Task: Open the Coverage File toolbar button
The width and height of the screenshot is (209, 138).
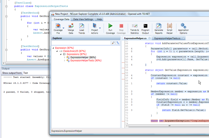Action: click(58, 29)
